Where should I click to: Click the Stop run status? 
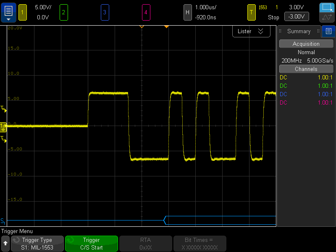point(273,17)
